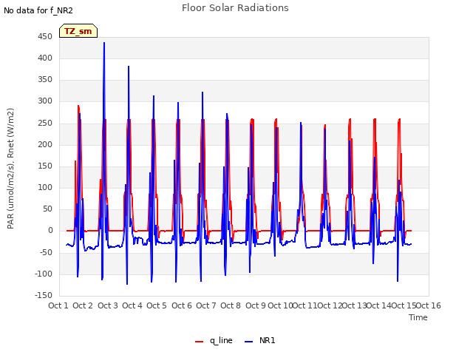Screen dimensions: 473x355
Task: Click the Oct 16 x-axis tick label
Action: (428, 305)
